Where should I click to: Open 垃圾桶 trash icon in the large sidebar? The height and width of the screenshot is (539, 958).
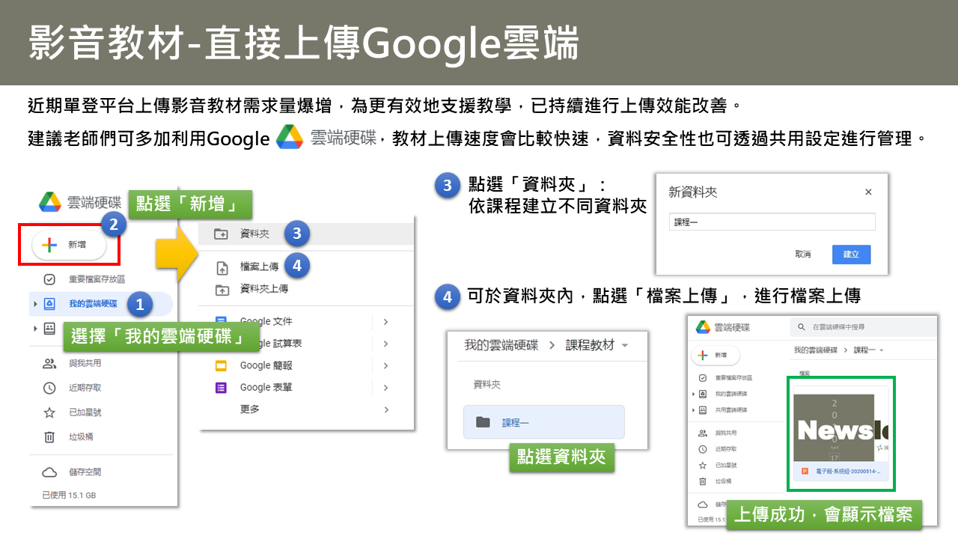pos(49,437)
